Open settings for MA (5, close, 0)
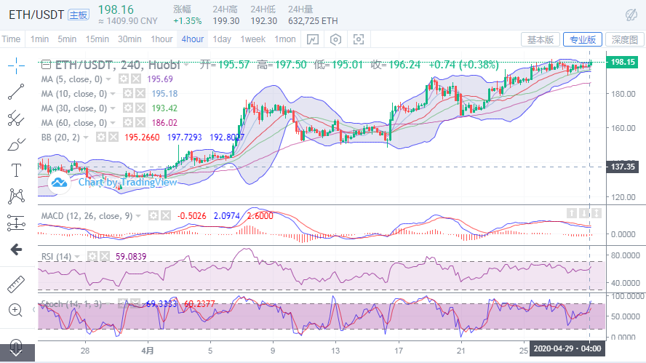 tap(123, 79)
